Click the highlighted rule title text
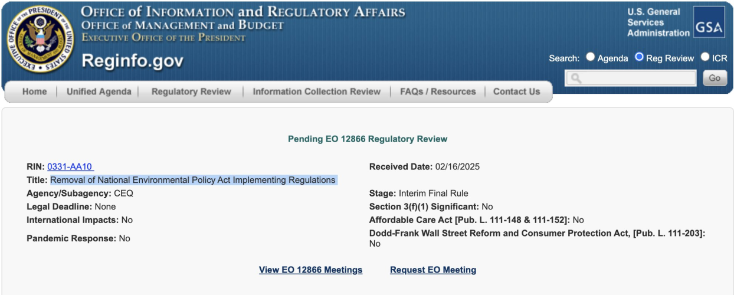Viewport: 734px width, 295px height. coord(193,180)
